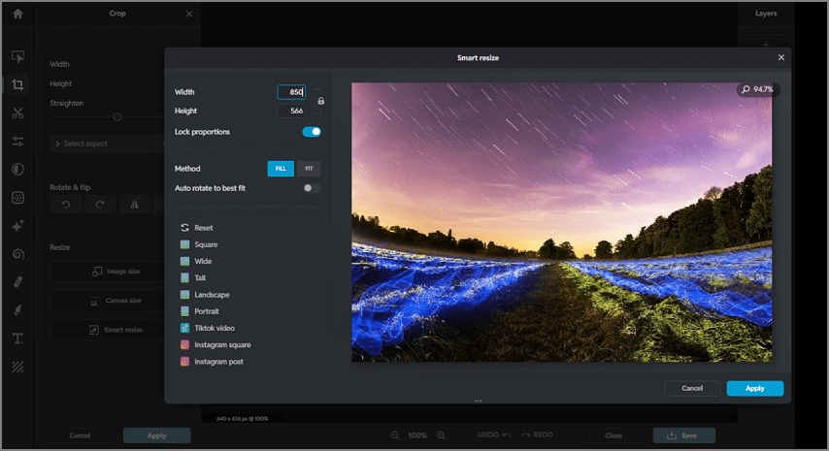Open Canvas size in Crop panel
829x451 pixels.
pos(108,301)
